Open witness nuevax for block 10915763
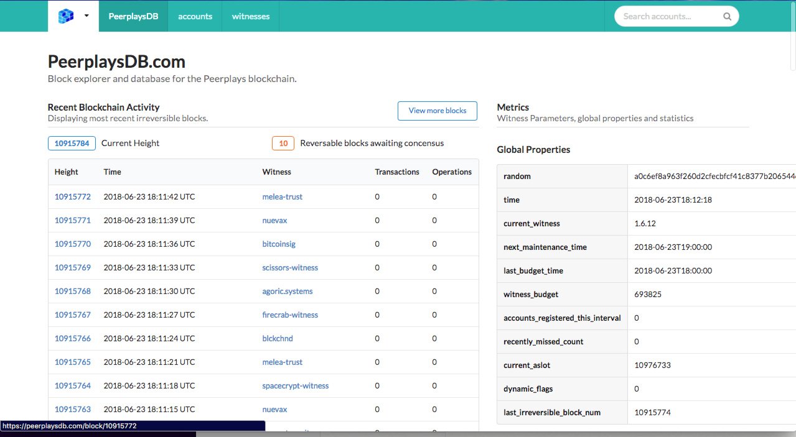796x437 pixels. coord(274,410)
